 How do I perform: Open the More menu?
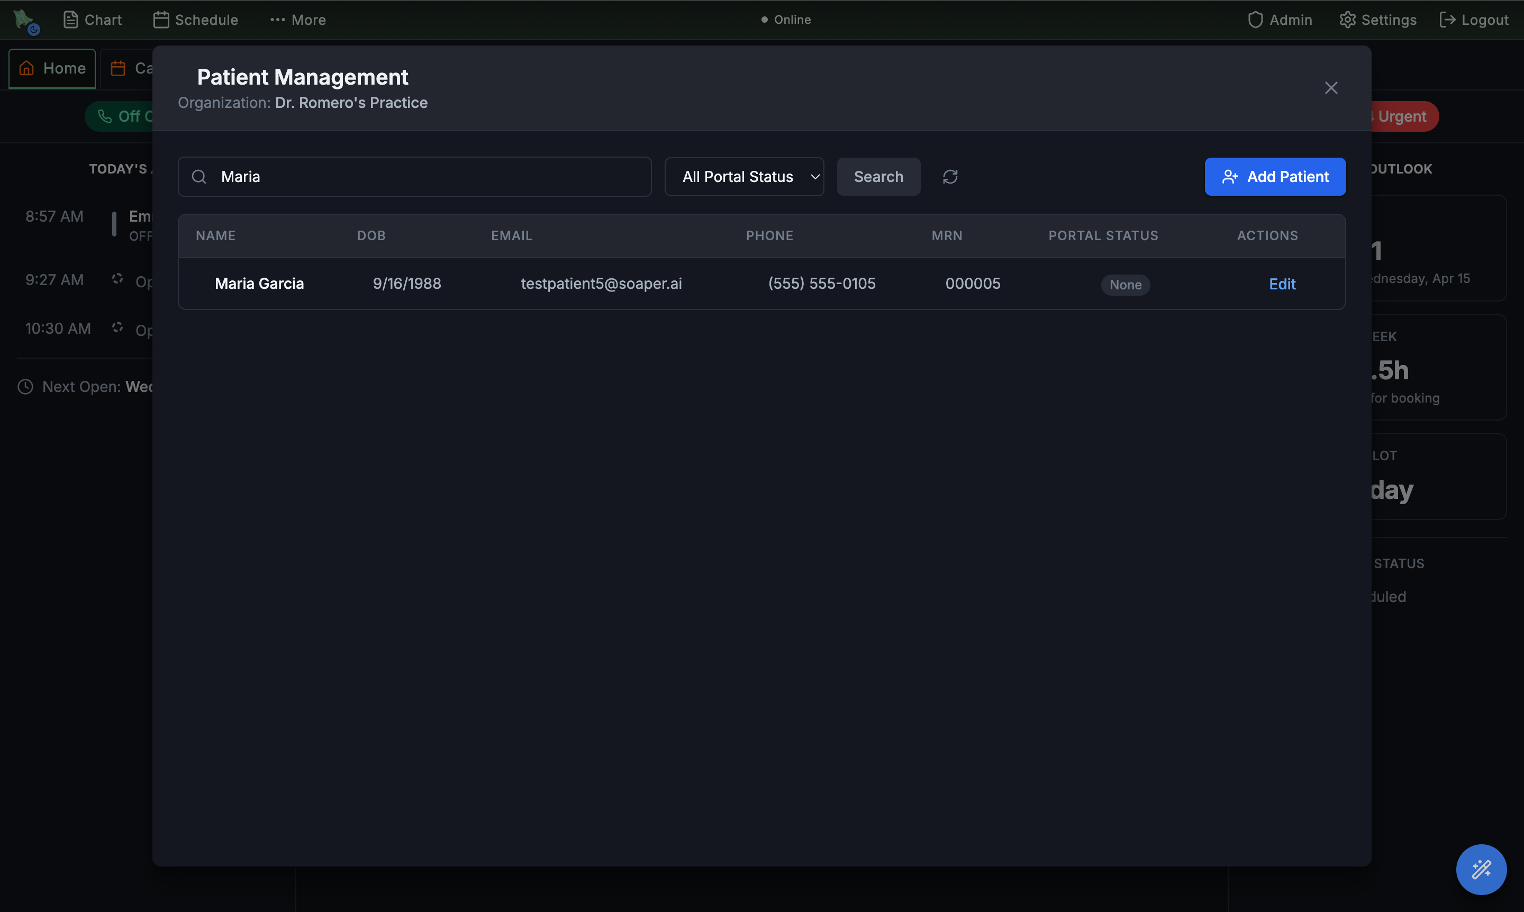(297, 20)
